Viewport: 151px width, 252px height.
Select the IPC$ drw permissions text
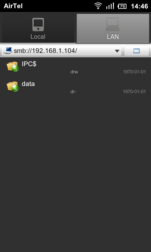[x=74, y=72]
